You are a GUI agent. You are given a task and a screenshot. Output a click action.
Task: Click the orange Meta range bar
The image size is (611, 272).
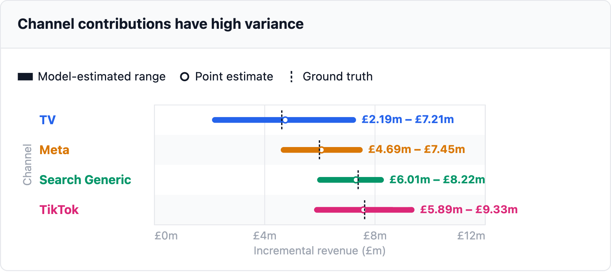click(322, 150)
